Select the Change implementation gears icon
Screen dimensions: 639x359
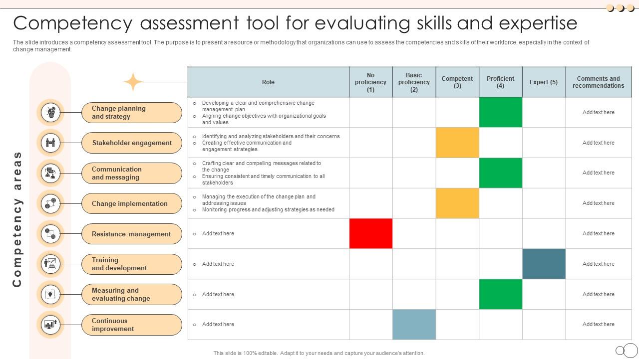click(50, 203)
